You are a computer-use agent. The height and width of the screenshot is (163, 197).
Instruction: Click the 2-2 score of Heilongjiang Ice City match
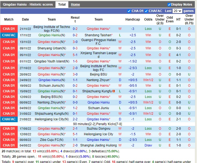click(x=75, y=119)
